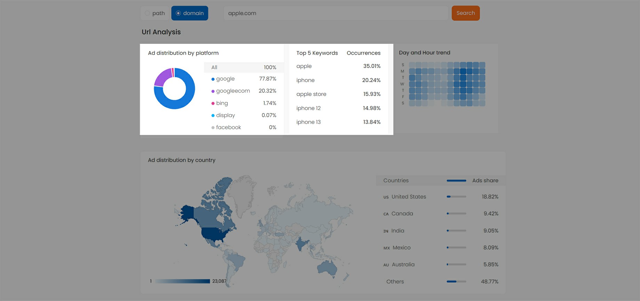Click the bing pink legend dot
Screen dimensions: 640x301
coord(213,103)
